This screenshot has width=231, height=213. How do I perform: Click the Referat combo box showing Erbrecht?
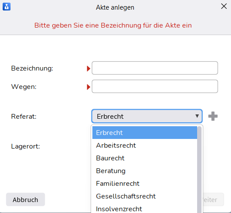pyautogui.click(x=147, y=116)
